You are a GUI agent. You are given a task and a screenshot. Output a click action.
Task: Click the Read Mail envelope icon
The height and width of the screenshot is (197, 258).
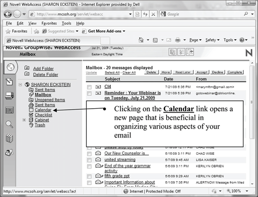[x=169, y=40]
